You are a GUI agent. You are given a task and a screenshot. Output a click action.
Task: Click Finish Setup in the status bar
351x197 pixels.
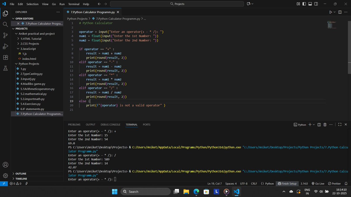(x=287, y=184)
